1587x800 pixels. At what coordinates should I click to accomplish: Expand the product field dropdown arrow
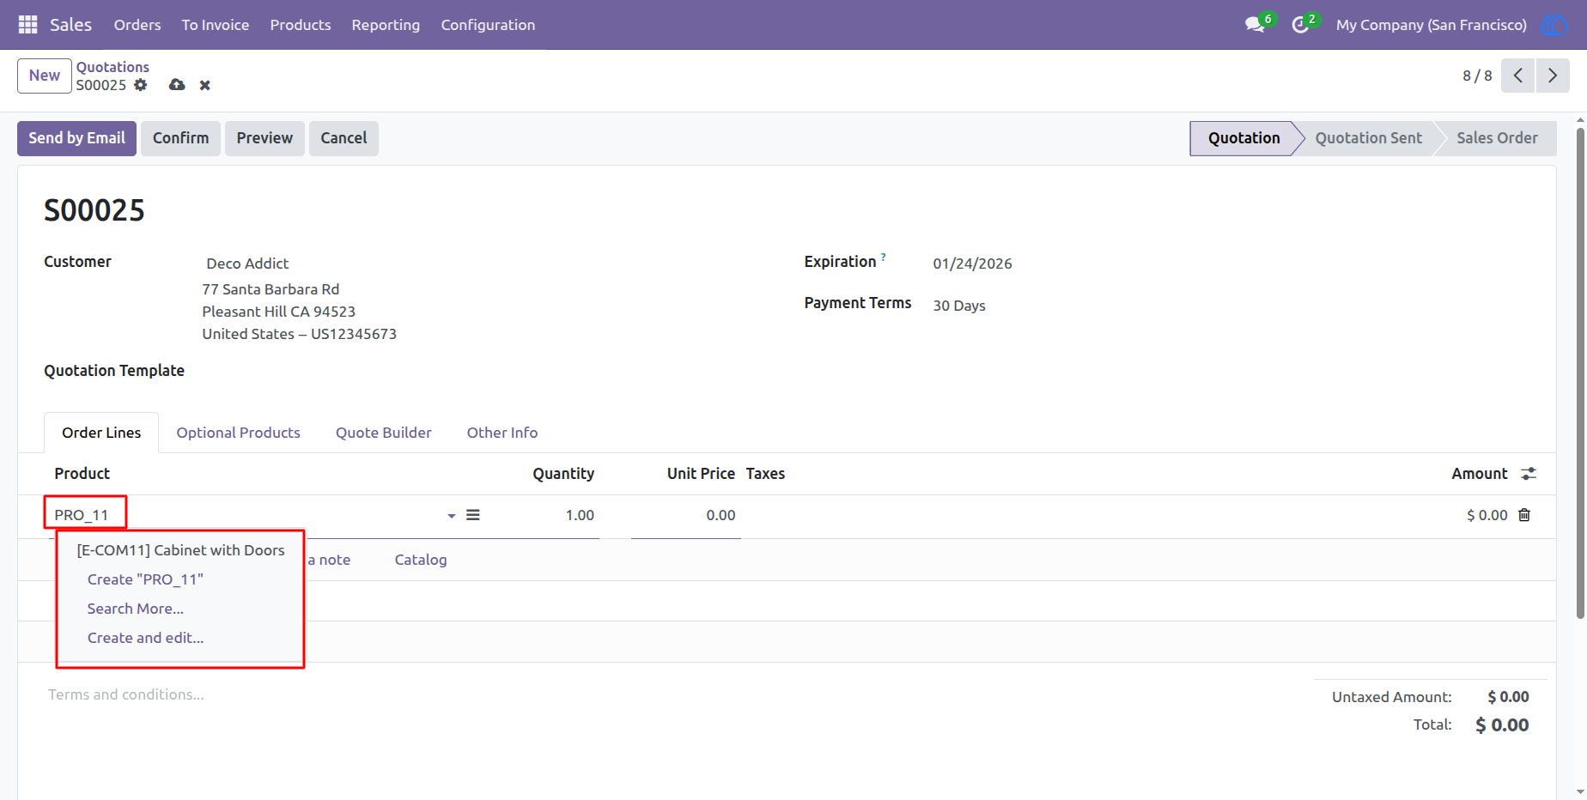click(x=452, y=516)
